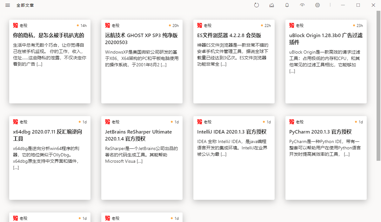The height and width of the screenshot is (222, 381).
Task: Mark all articles as read envelope icon
Action: point(272,5)
